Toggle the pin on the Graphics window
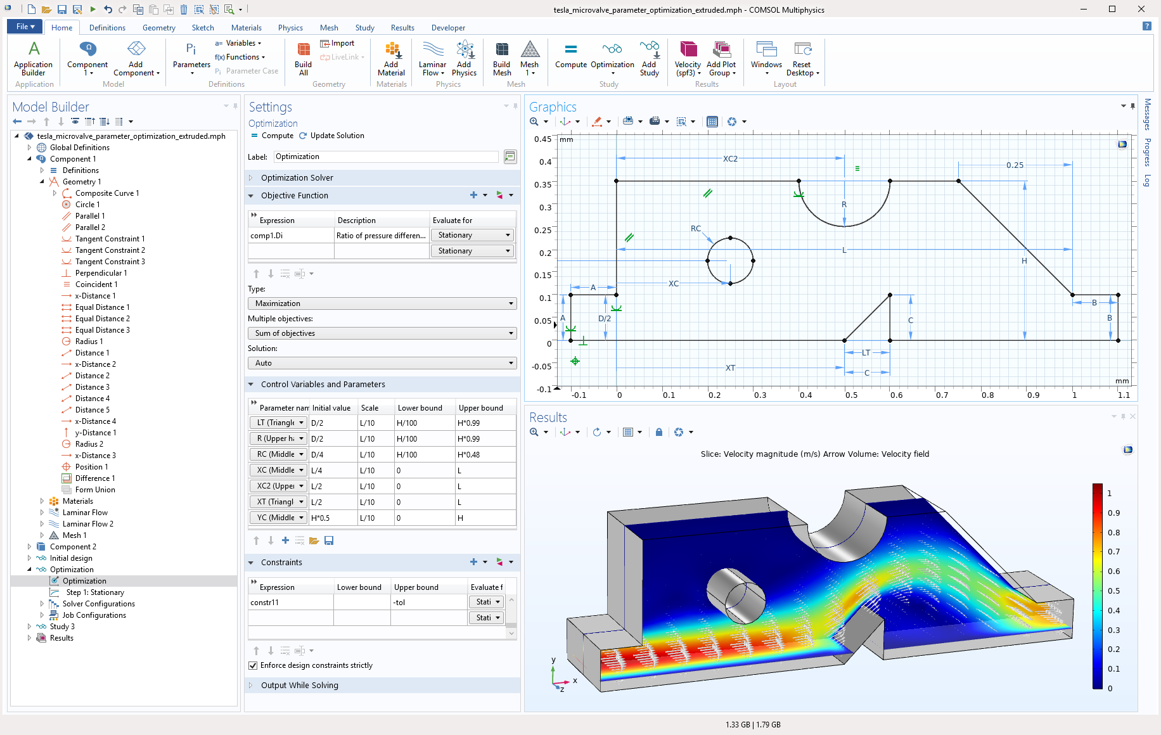The image size is (1161, 735). [1134, 107]
